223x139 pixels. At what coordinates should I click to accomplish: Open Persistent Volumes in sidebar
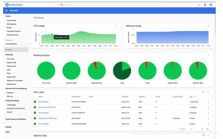pyautogui.click(x=14, y=31)
